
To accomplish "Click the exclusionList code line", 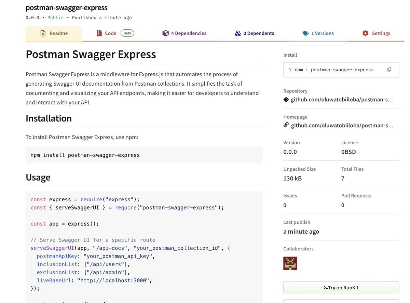I will 83,272.
